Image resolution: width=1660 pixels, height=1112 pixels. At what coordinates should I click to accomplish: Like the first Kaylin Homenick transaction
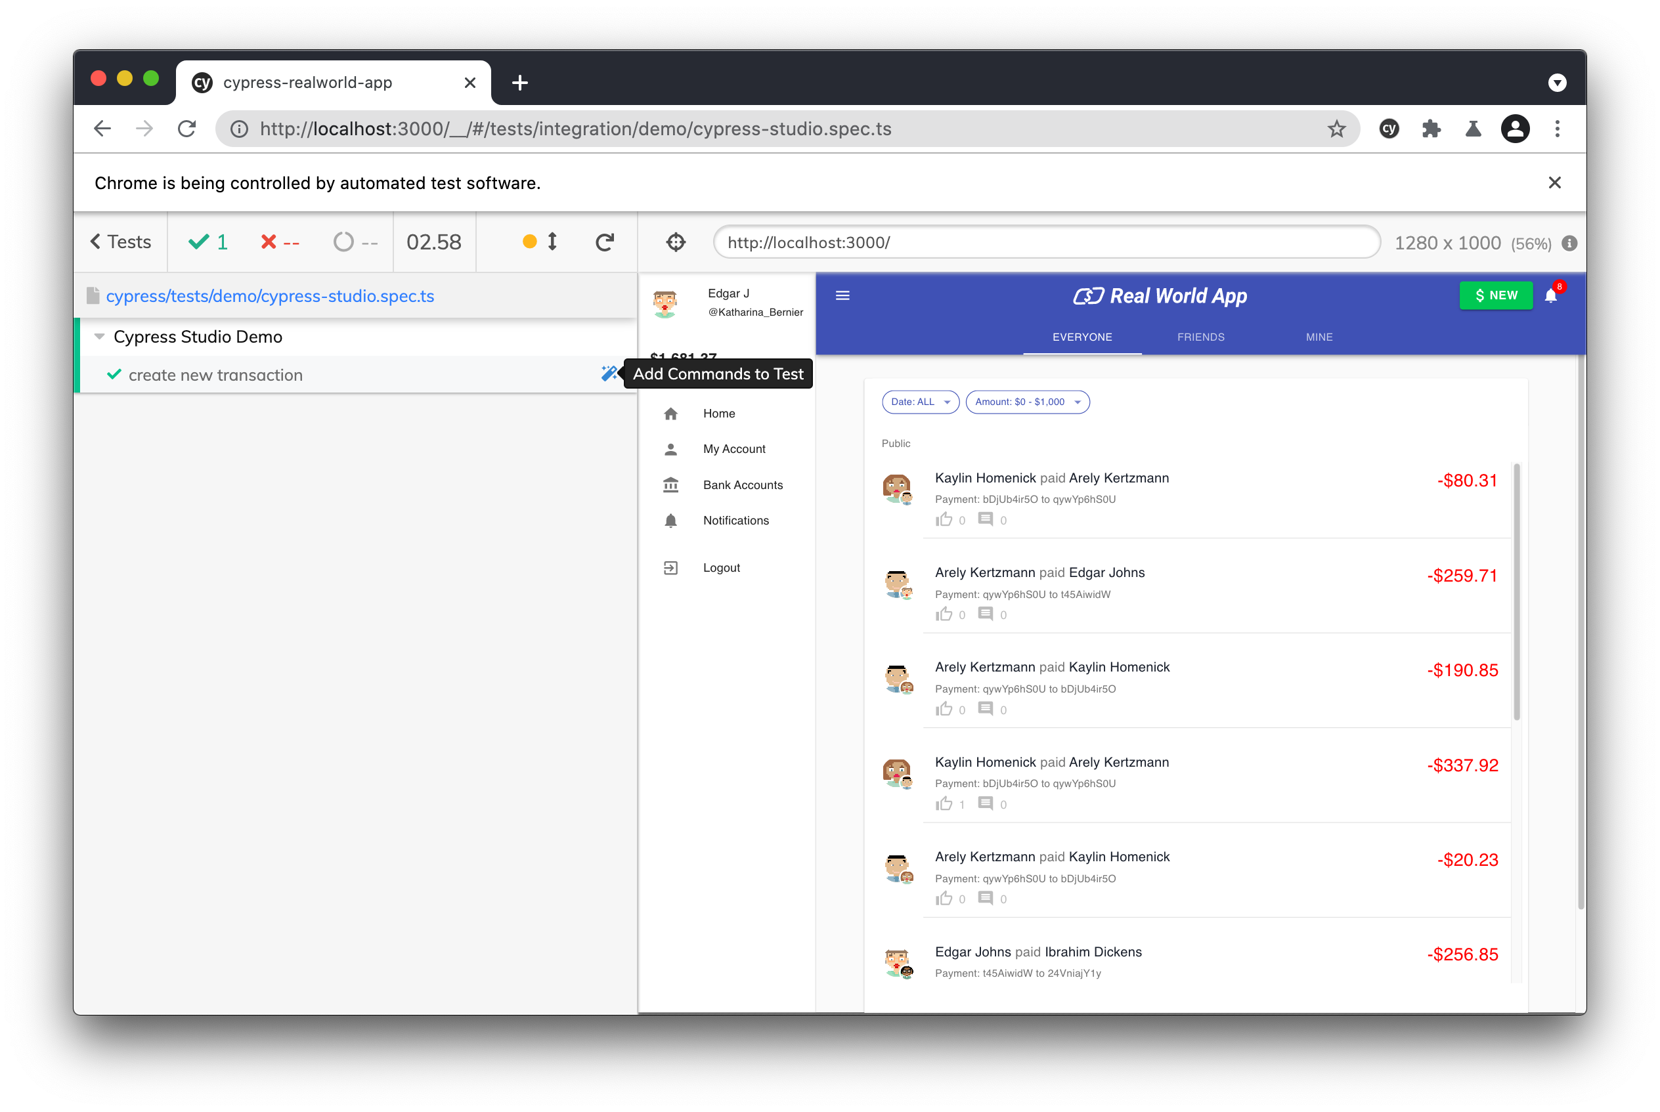point(944,520)
